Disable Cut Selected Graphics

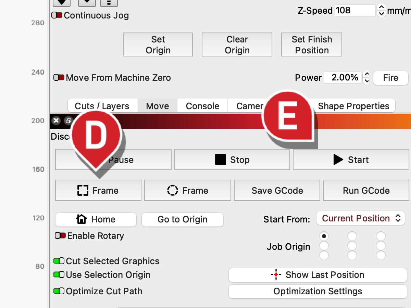[59, 261]
